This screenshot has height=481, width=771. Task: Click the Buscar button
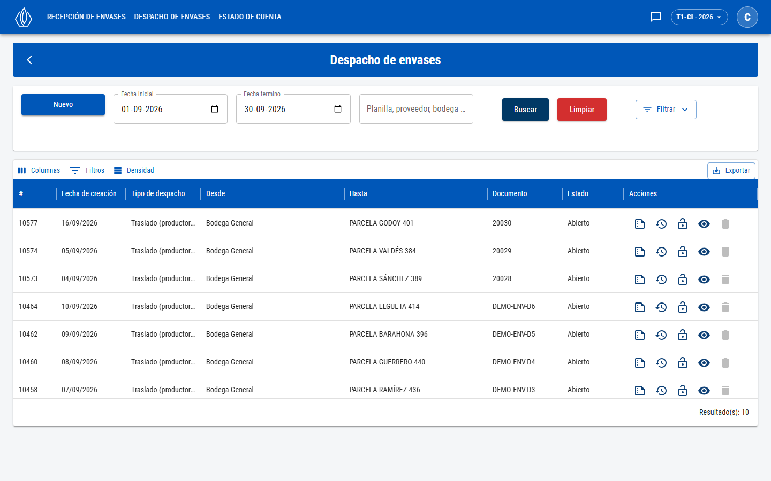(x=525, y=110)
